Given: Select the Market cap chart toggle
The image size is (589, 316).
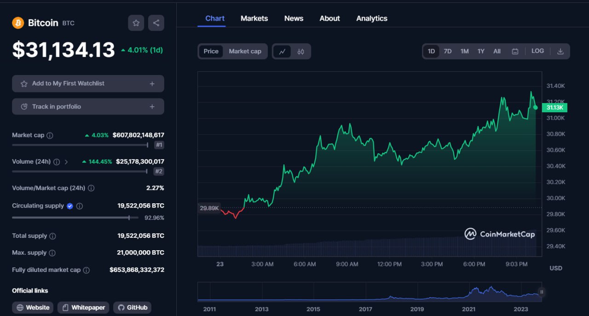Looking at the screenshot, I should click(245, 52).
